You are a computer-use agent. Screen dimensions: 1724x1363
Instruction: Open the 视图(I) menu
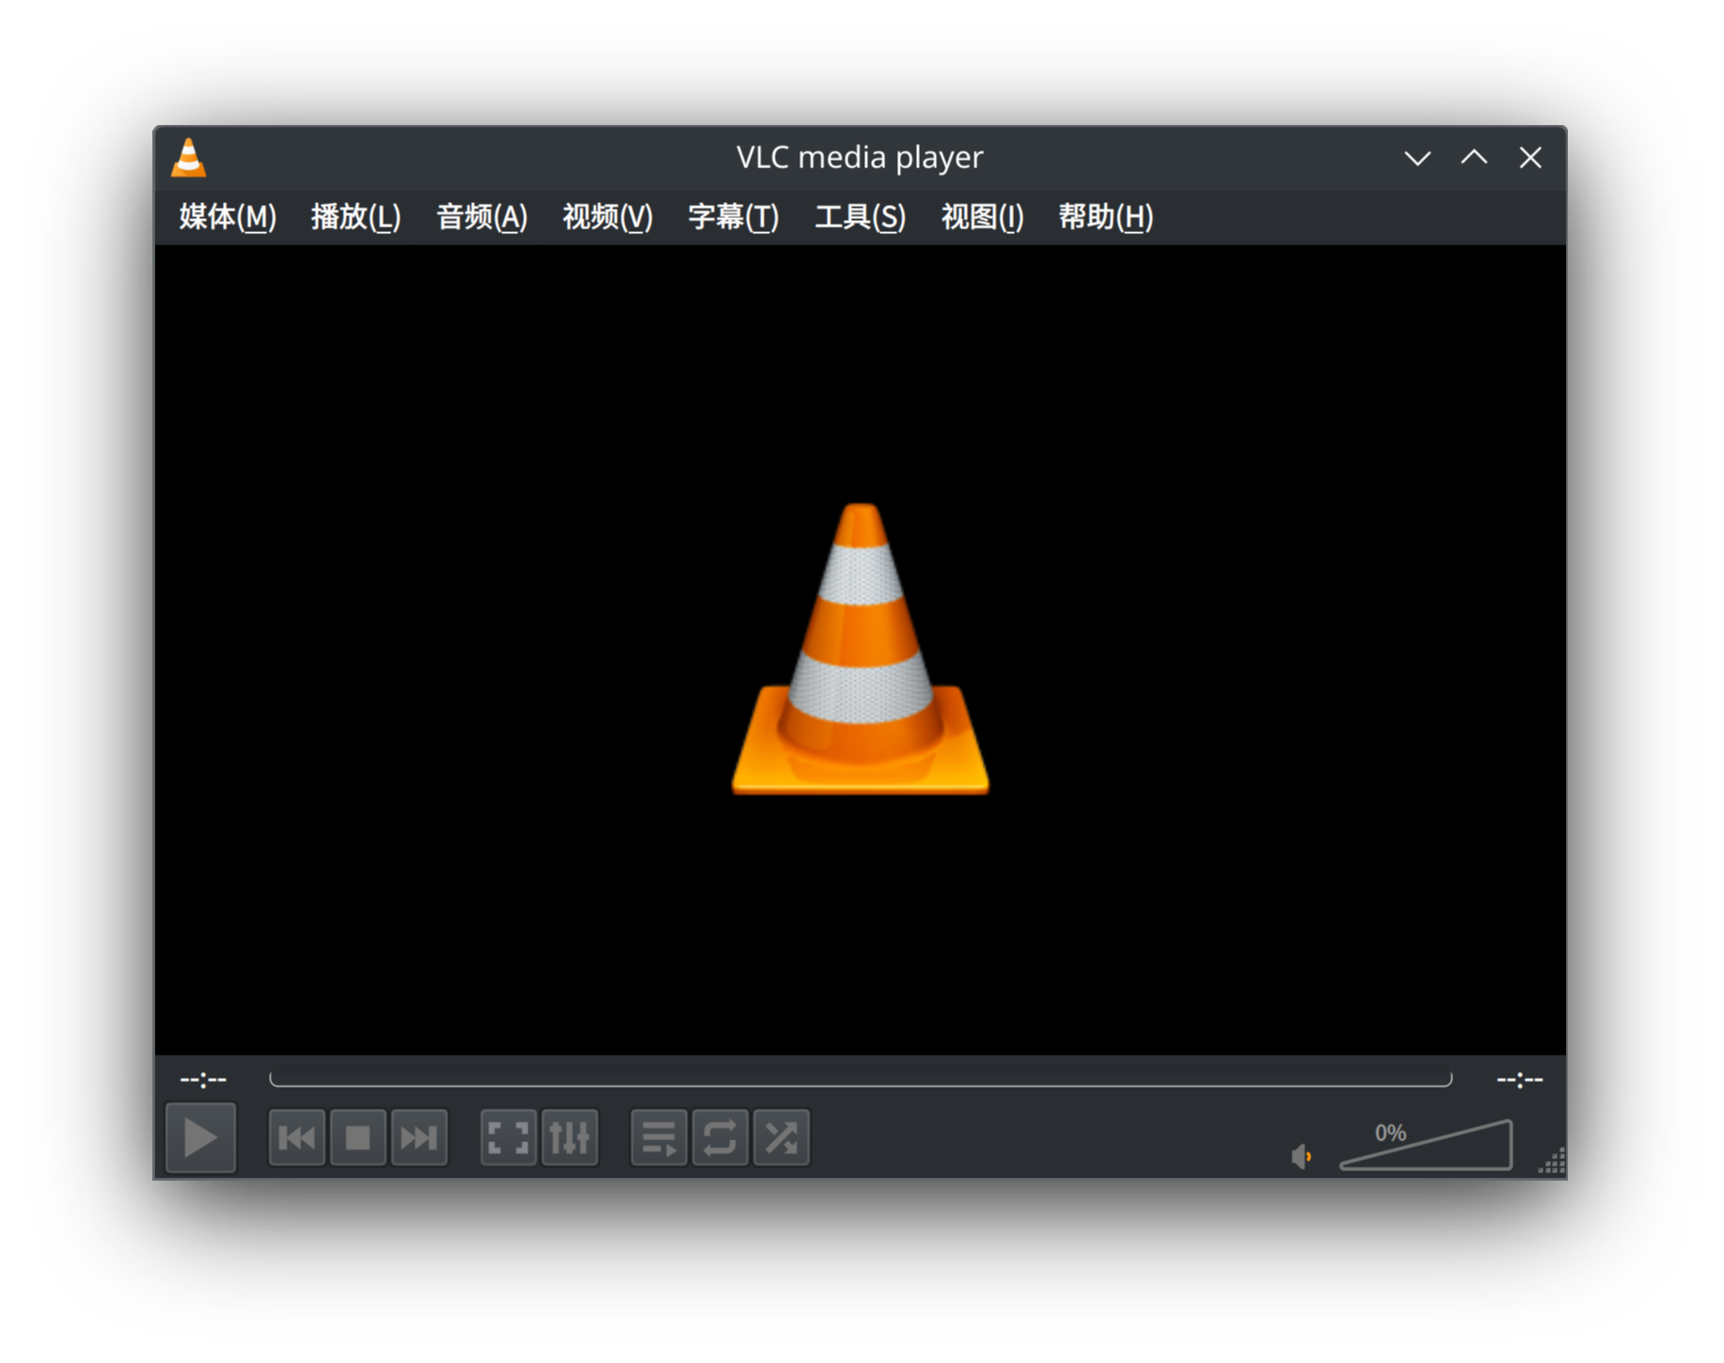click(x=982, y=217)
